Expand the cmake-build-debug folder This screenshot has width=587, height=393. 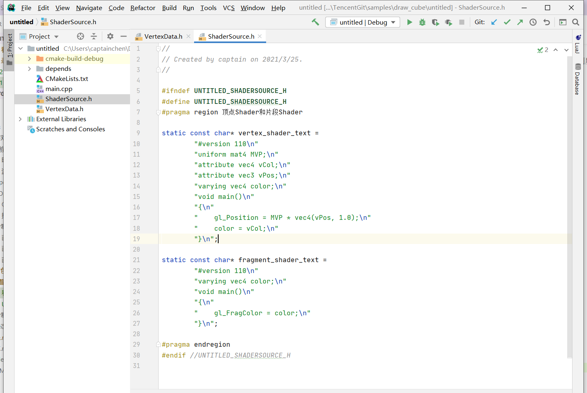pyautogui.click(x=29, y=58)
